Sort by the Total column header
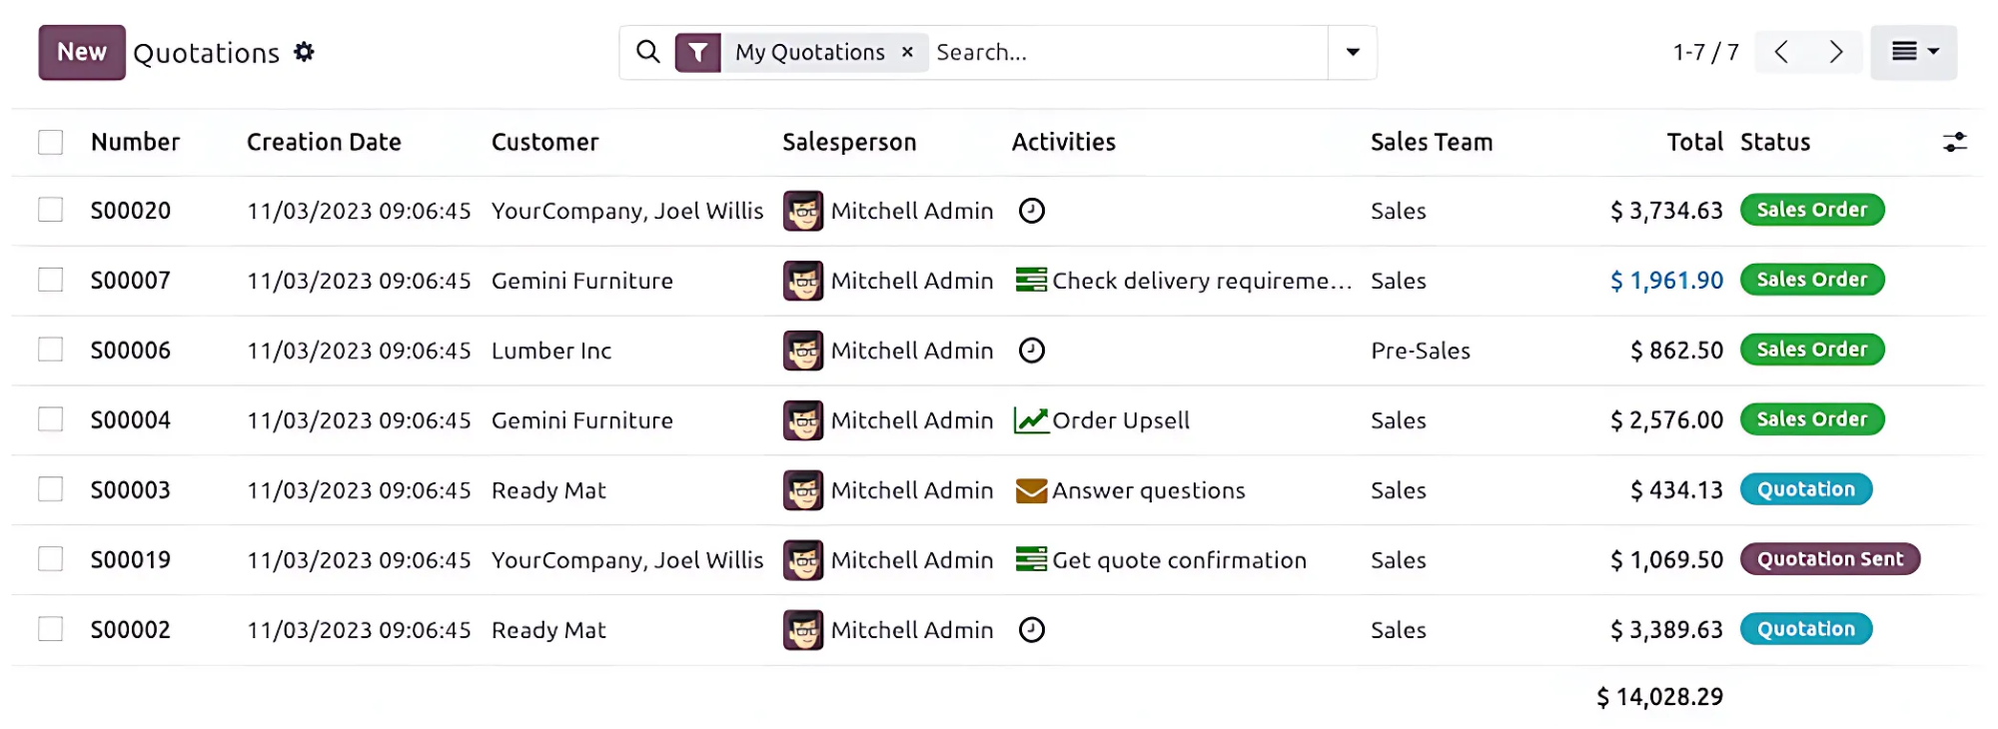The width and height of the screenshot is (1998, 729). [x=1694, y=143]
